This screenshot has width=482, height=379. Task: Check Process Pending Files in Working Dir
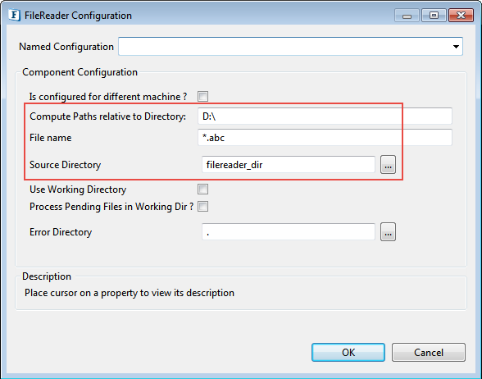pyautogui.click(x=203, y=206)
